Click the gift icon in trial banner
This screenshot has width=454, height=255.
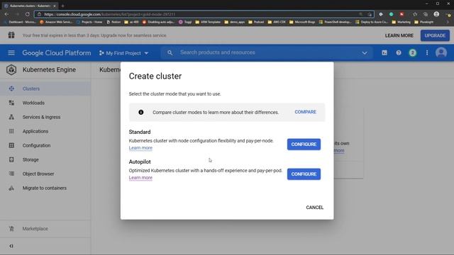tap(11, 35)
